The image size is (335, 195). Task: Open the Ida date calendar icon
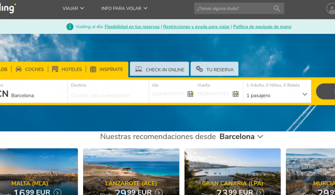[x=190, y=94]
